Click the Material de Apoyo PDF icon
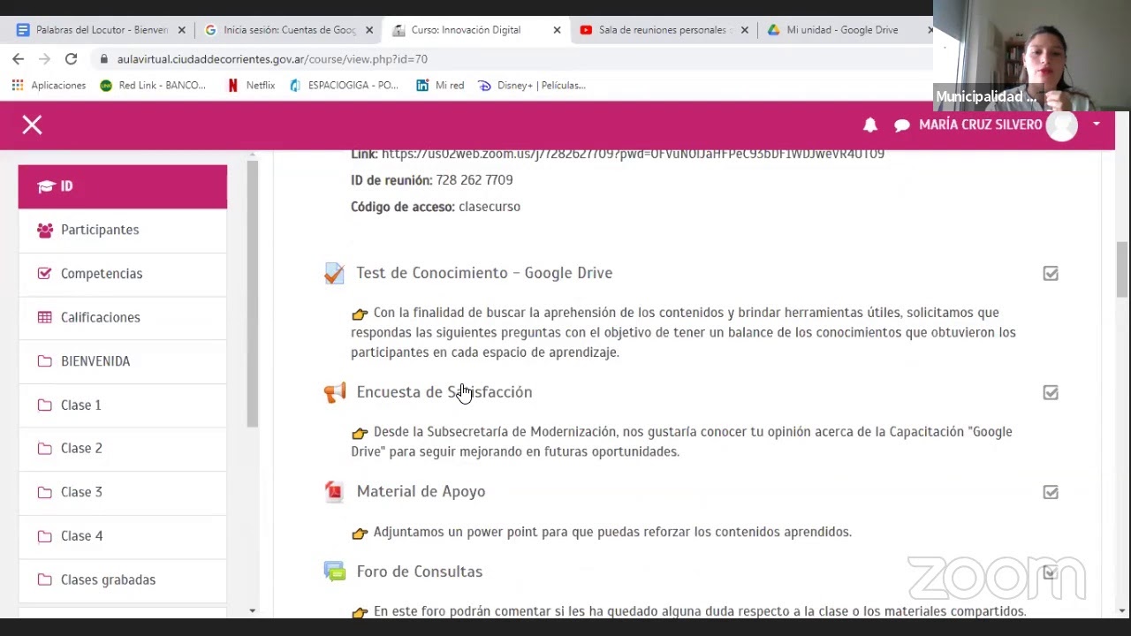This screenshot has height=636, width=1131. (x=334, y=491)
